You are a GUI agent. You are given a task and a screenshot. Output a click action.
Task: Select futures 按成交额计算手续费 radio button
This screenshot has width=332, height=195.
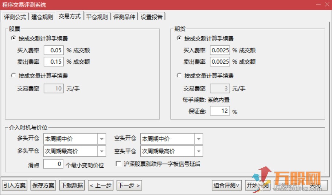coord(179,38)
